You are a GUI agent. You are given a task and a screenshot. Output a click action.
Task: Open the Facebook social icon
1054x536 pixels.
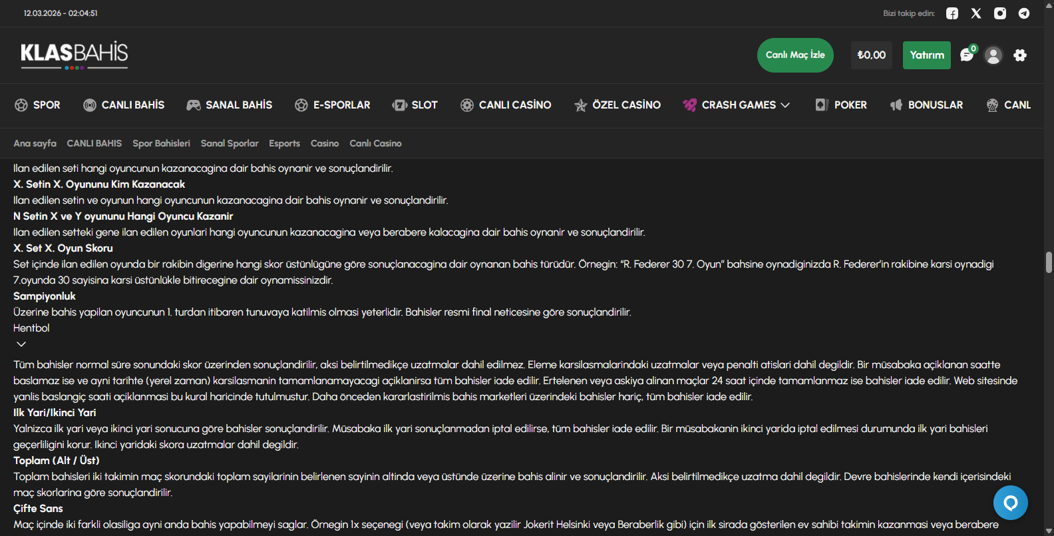click(952, 13)
